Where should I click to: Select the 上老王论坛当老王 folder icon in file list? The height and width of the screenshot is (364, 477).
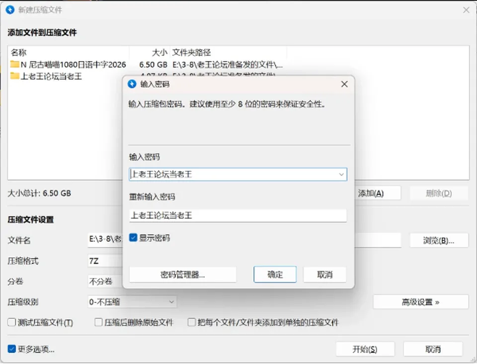click(x=14, y=75)
